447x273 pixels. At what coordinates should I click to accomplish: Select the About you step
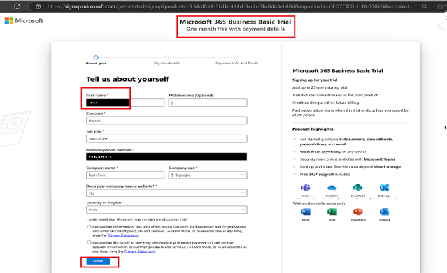pyautogui.click(x=96, y=60)
